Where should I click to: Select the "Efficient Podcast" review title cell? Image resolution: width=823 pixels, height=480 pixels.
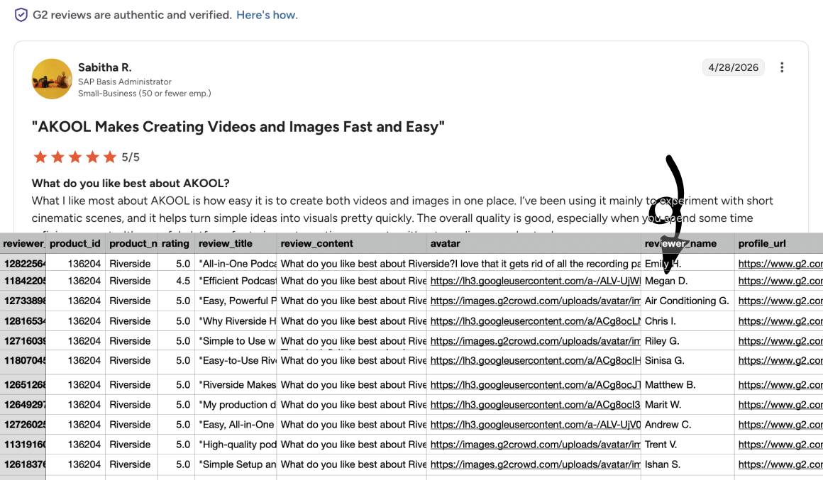pos(236,281)
